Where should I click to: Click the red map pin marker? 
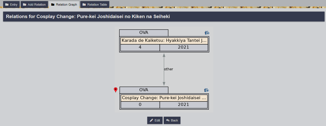pyautogui.click(x=115, y=90)
